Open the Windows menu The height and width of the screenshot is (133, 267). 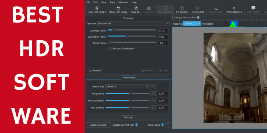click(123, 2)
